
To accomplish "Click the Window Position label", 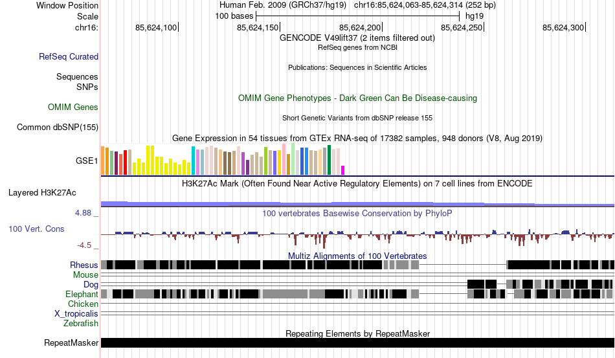I will [x=67, y=5].
